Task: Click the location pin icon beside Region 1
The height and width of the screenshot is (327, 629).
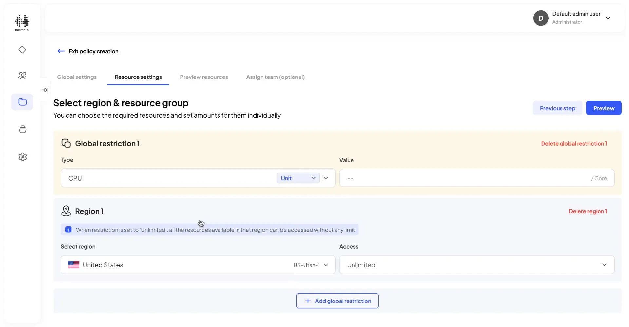Action: point(66,211)
